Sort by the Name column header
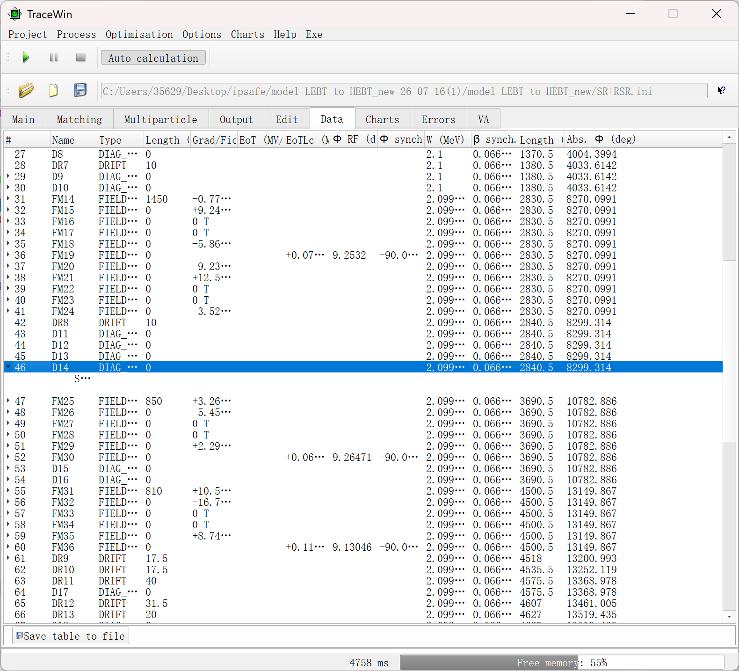Screen dimensions: 739x671 tap(74, 139)
